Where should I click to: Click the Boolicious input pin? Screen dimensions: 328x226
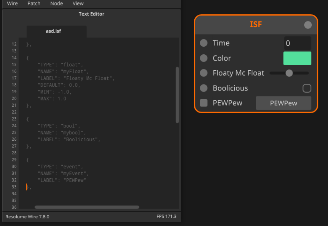click(x=204, y=88)
